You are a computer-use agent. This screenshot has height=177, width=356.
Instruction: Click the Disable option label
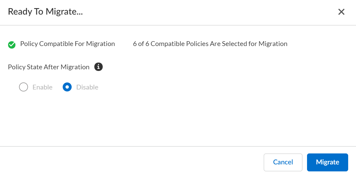tap(87, 87)
